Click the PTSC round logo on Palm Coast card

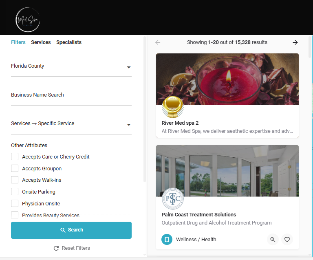pyautogui.click(x=173, y=199)
